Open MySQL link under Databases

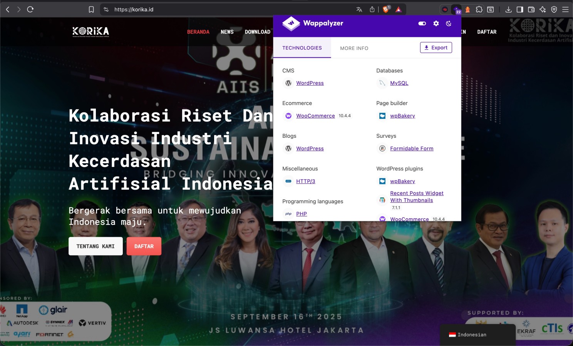[x=399, y=83]
